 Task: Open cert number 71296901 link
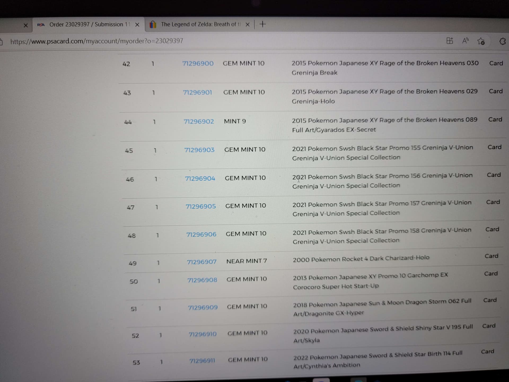coord(198,92)
